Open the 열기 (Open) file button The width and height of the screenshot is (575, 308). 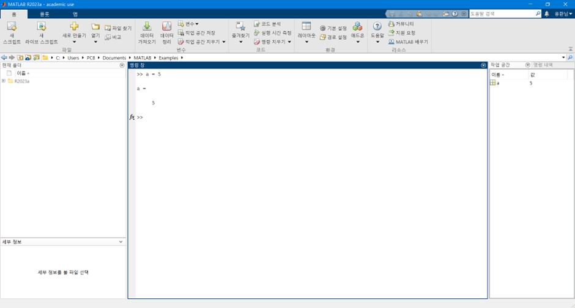[x=95, y=32]
